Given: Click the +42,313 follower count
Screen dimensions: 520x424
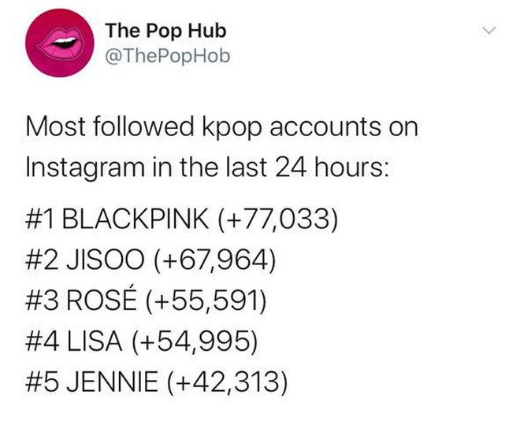Looking at the screenshot, I should pos(228,382).
